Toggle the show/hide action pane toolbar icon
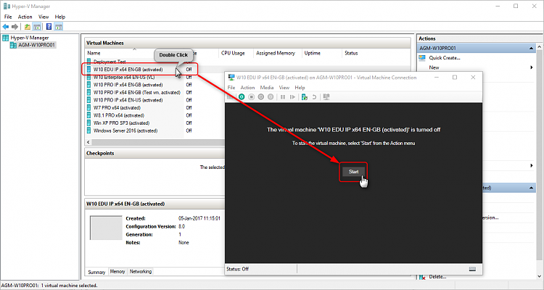 pyautogui.click(x=59, y=27)
